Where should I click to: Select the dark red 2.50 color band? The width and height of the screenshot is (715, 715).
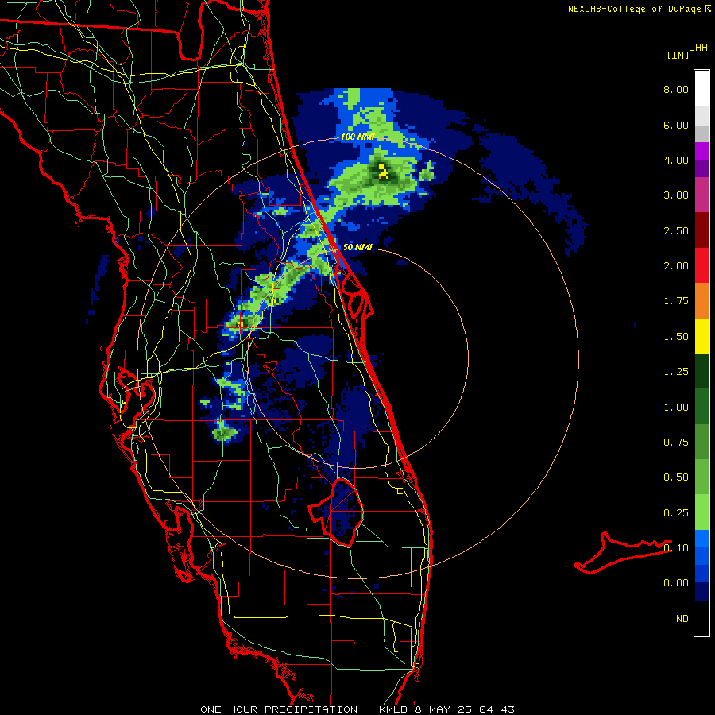(x=701, y=230)
